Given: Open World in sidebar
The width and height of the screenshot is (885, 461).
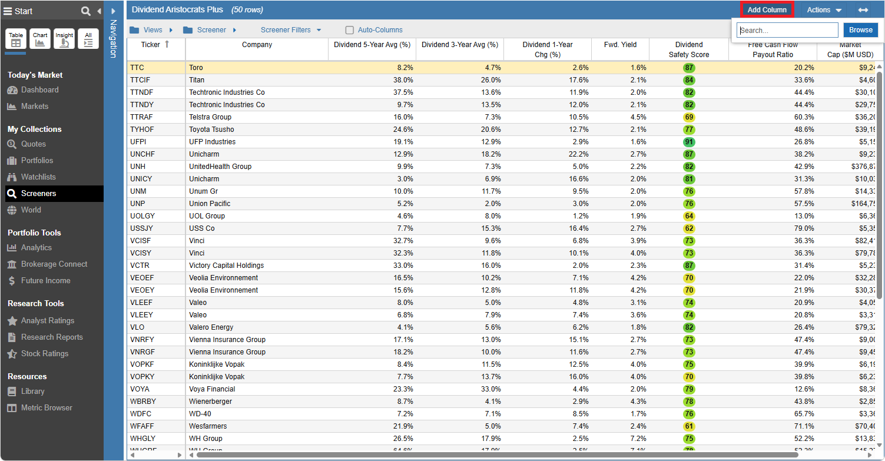Looking at the screenshot, I should pos(31,210).
